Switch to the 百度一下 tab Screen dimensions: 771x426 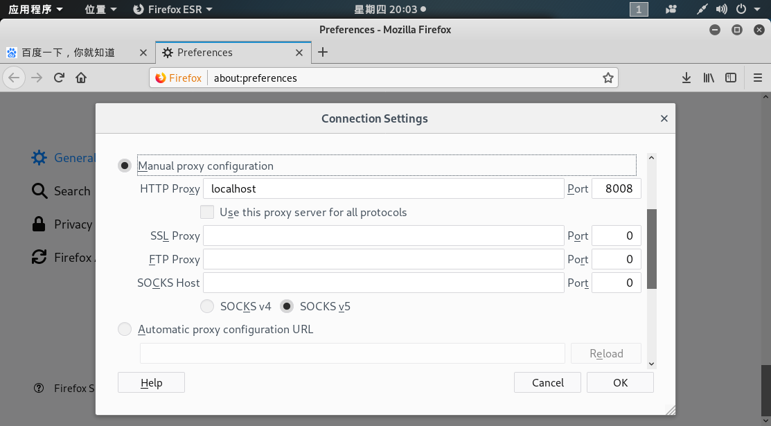click(x=68, y=52)
